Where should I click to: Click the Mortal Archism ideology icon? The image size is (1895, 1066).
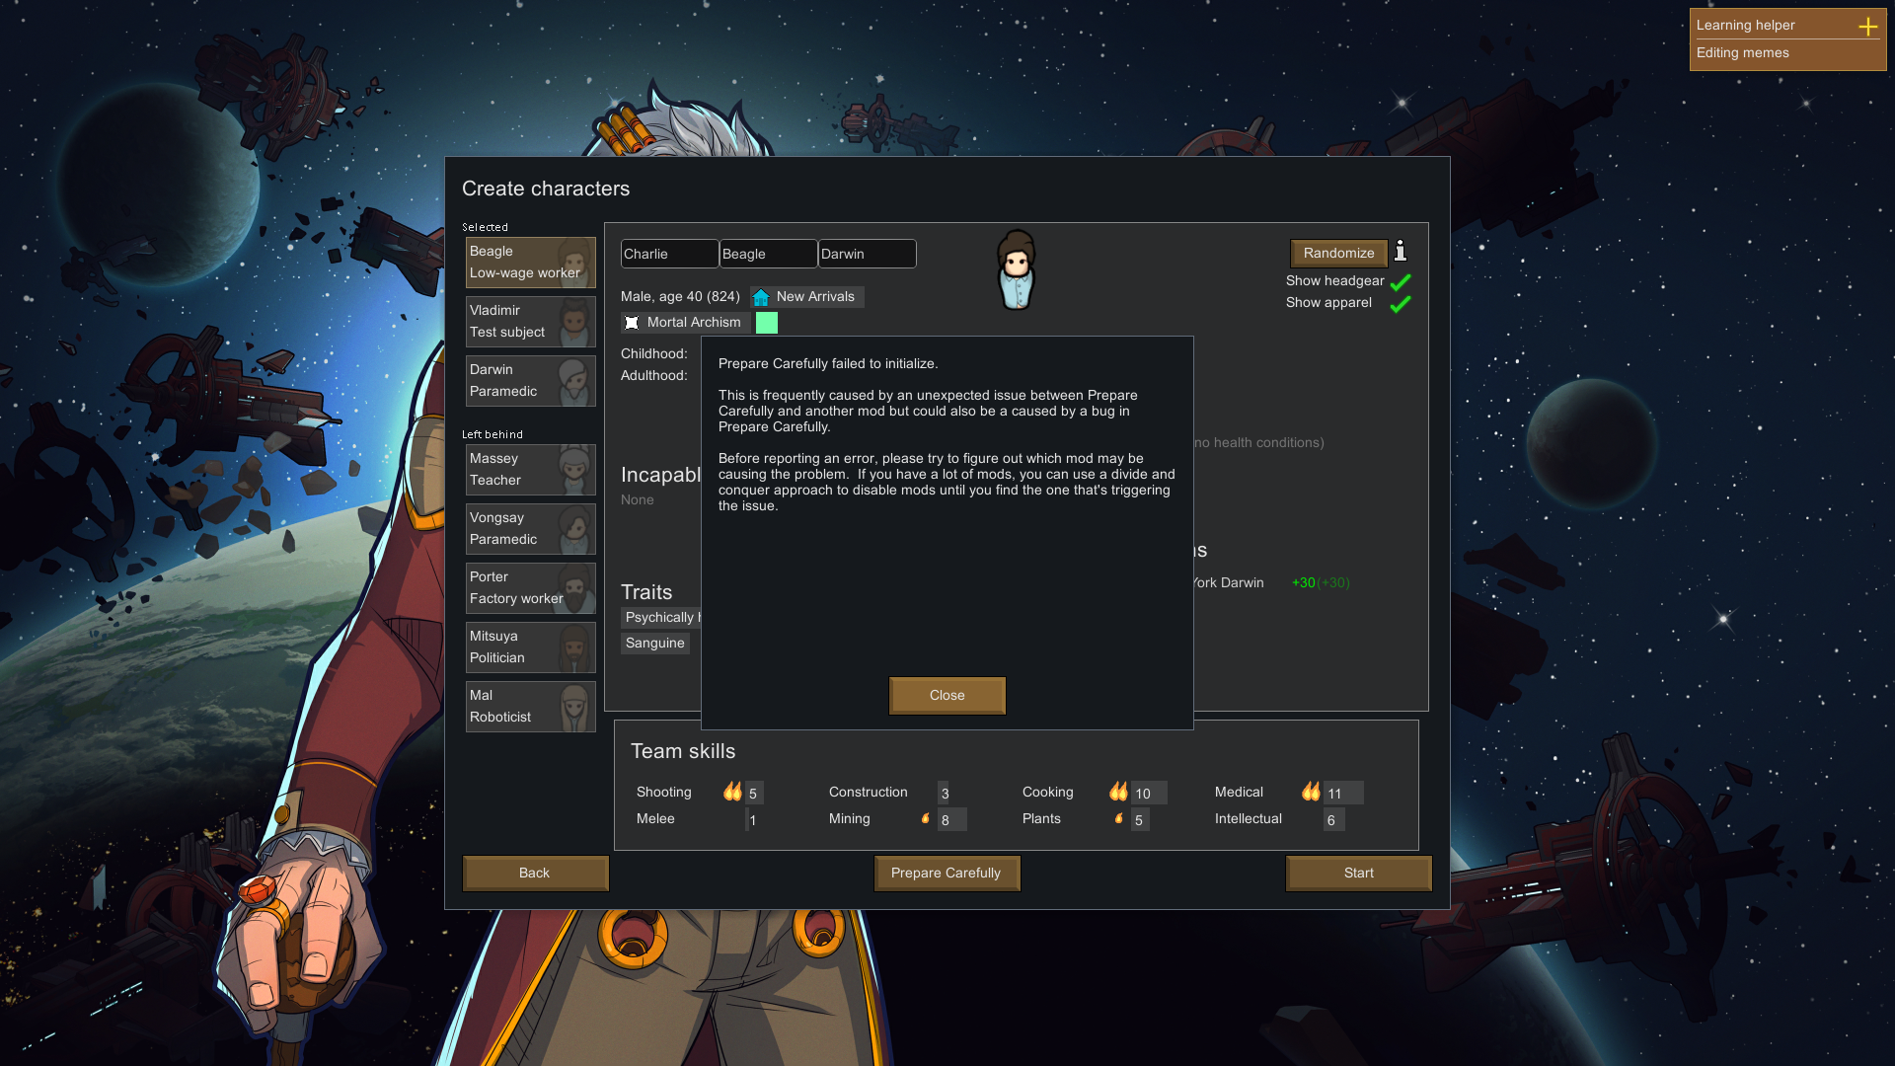[x=632, y=322]
